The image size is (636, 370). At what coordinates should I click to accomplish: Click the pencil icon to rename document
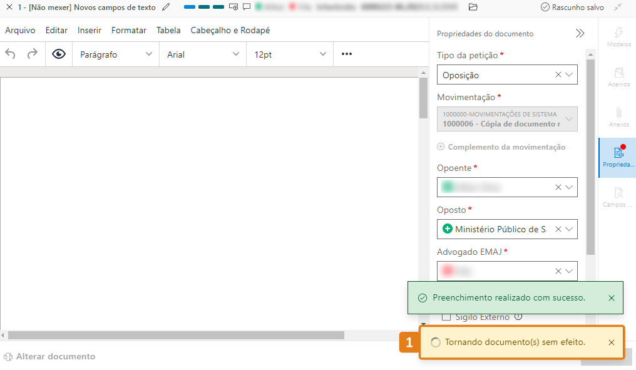tap(165, 8)
